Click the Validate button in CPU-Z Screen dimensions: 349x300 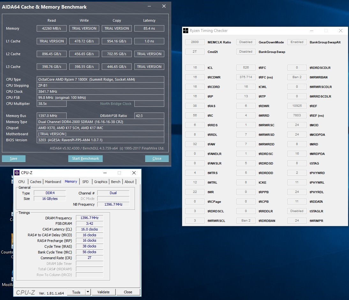coord(103,292)
